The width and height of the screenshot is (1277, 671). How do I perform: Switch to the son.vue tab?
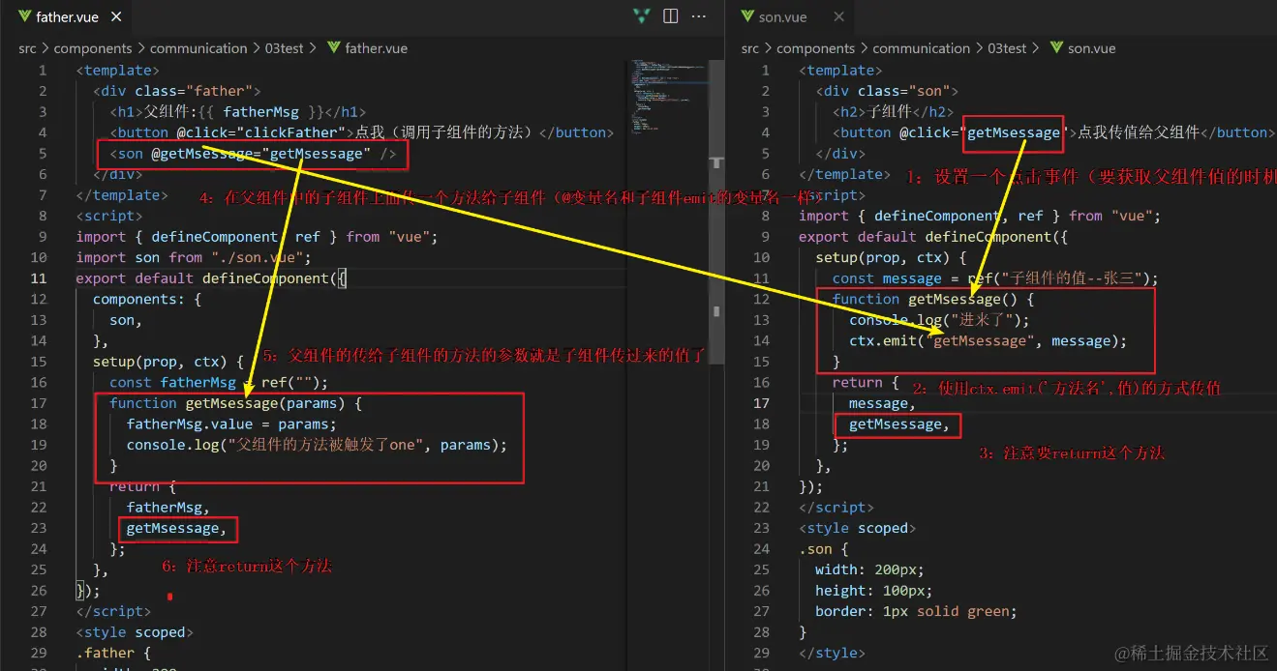[784, 17]
